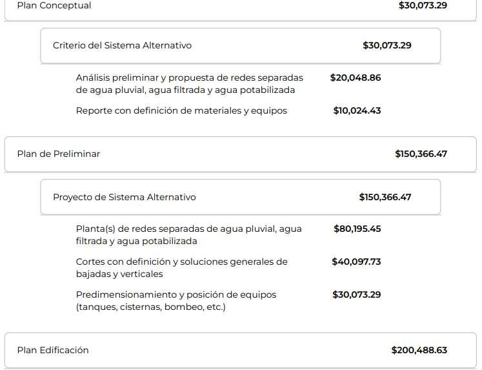This screenshot has width=482, height=370.
Task: Click the $30,073.29 Plan Conceptual total
Action: click(x=423, y=6)
